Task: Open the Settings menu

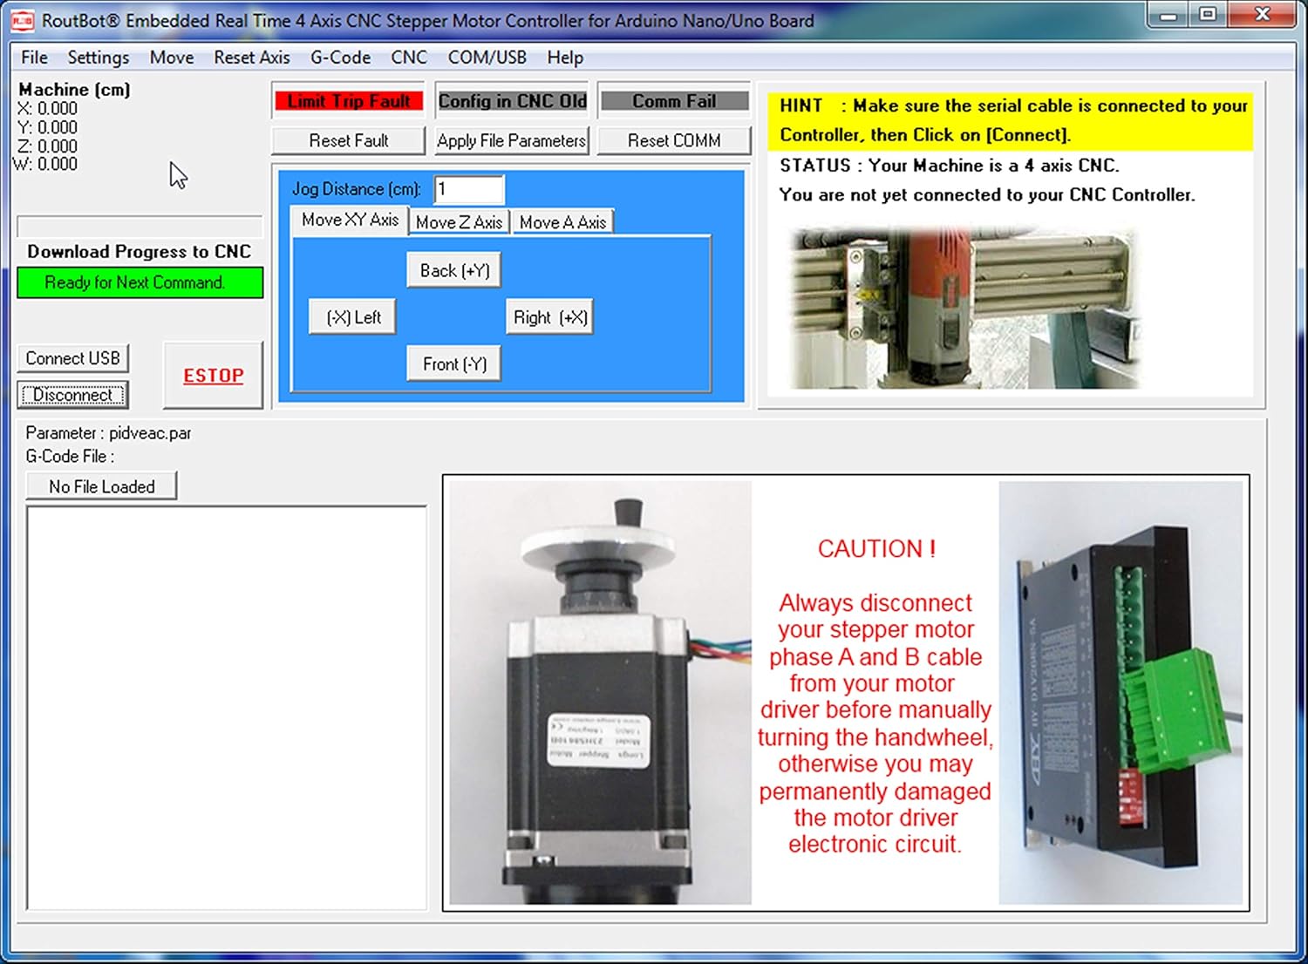Action: pyautogui.click(x=98, y=58)
